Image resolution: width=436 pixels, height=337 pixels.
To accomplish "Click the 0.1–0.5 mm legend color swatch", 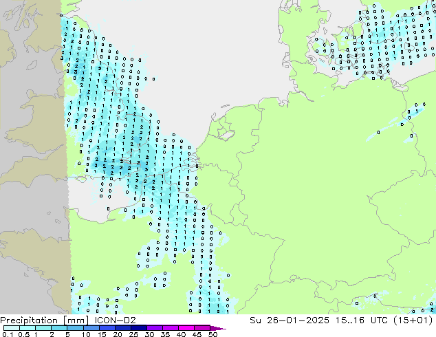I will coord(12,328).
